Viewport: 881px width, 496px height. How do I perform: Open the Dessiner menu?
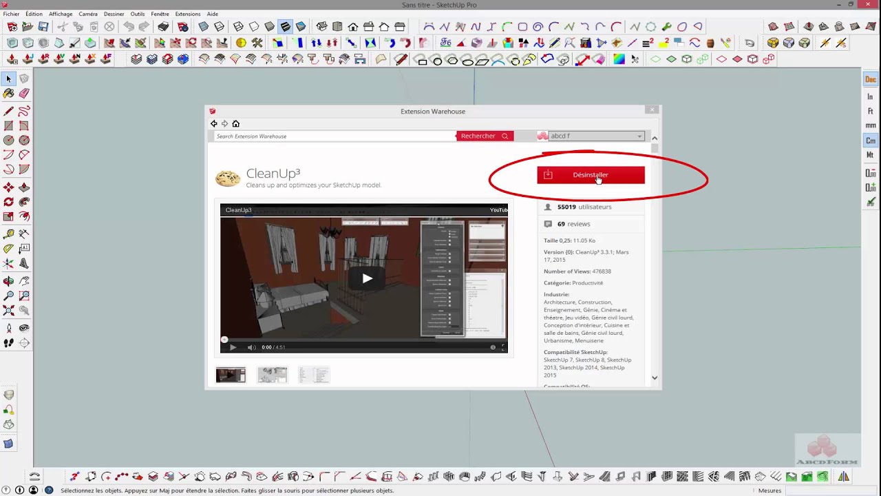pyautogui.click(x=114, y=14)
